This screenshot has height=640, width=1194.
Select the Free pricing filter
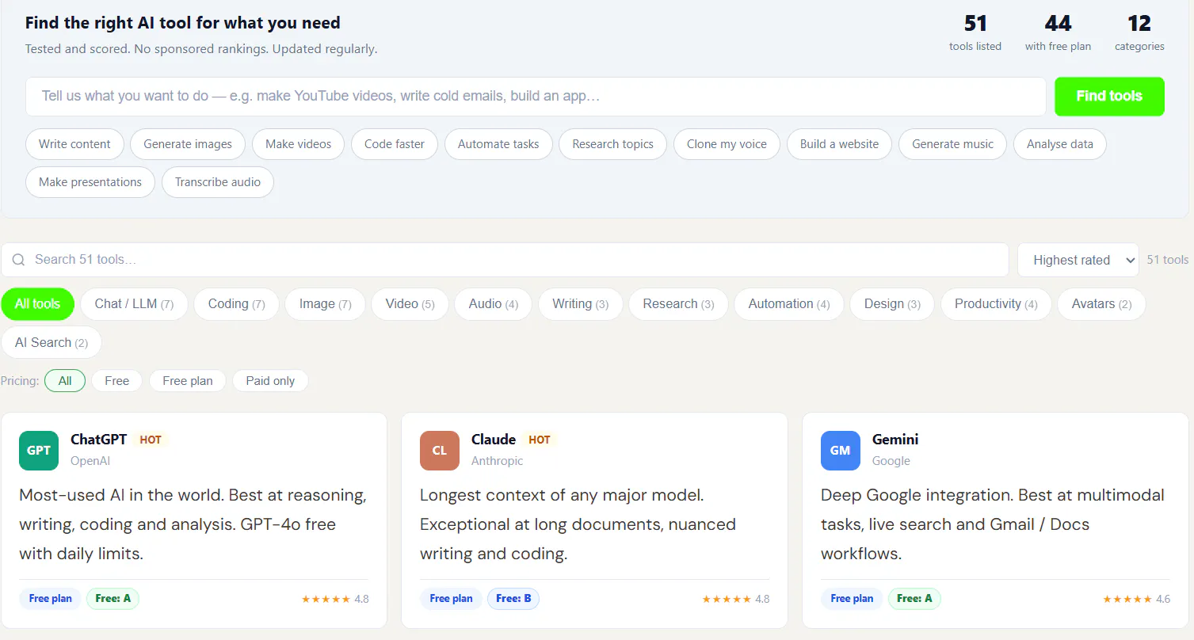click(x=116, y=381)
